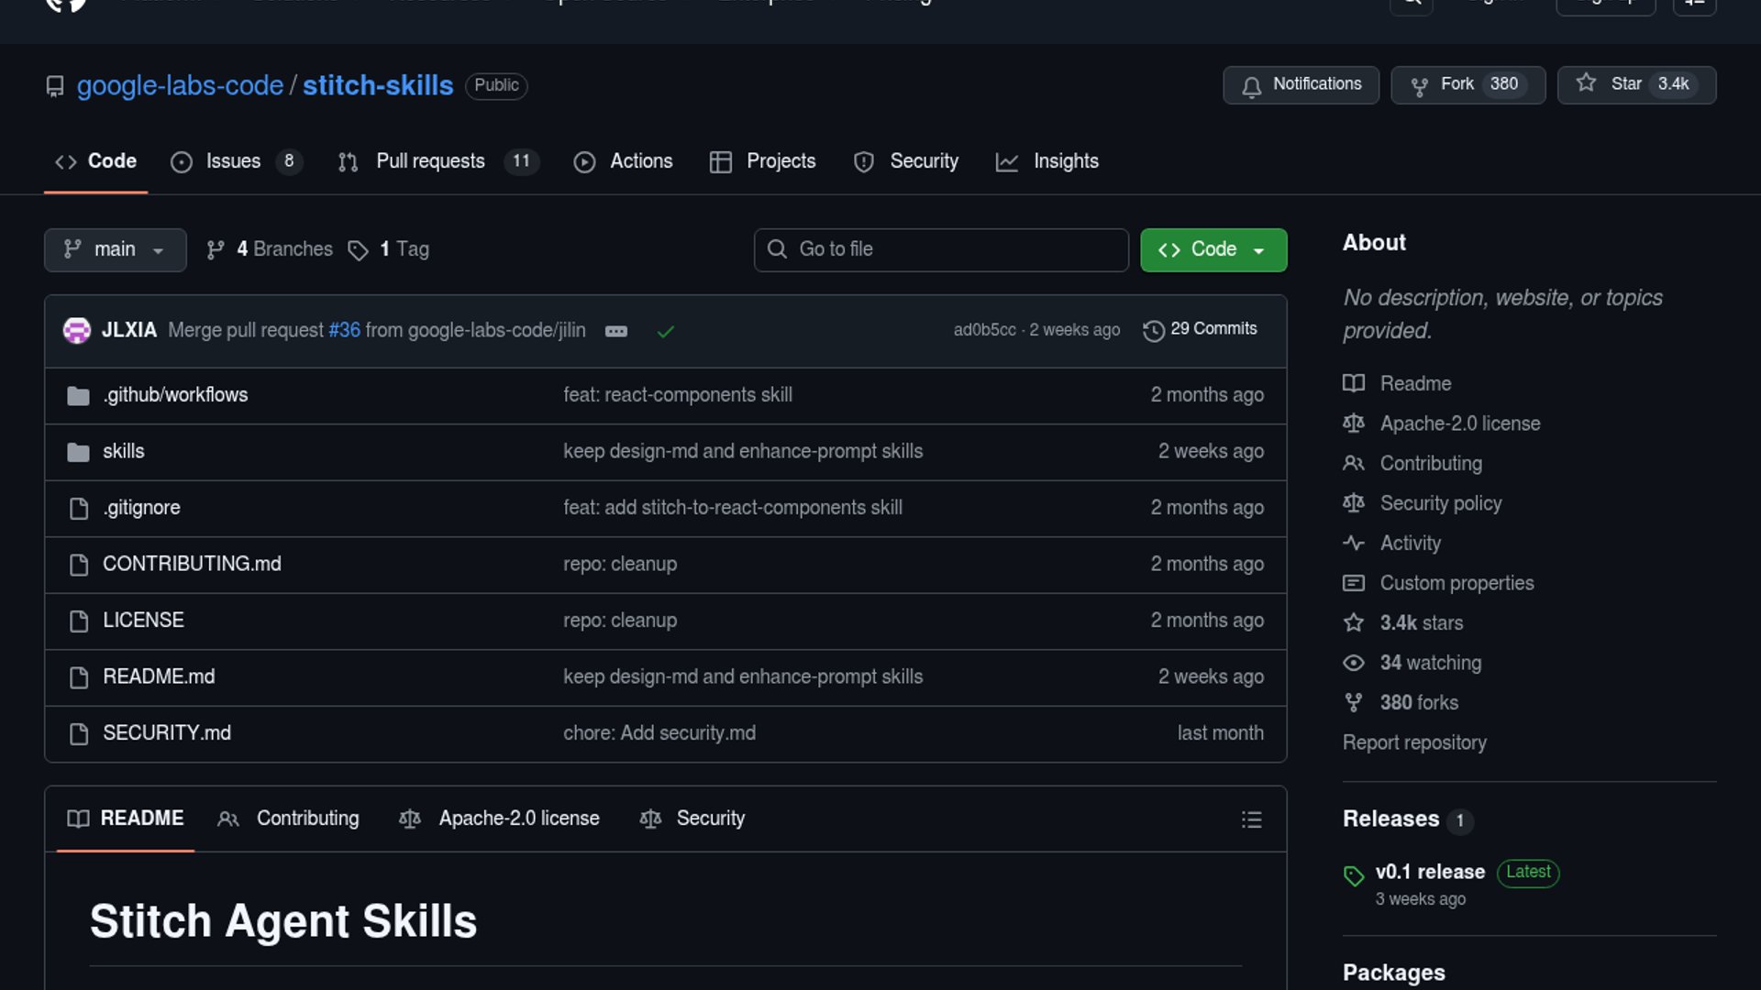Image resolution: width=1761 pixels, height=990 pixels.
Task: Click the JLXIA avatar image
Action: (x=77, y=330)
